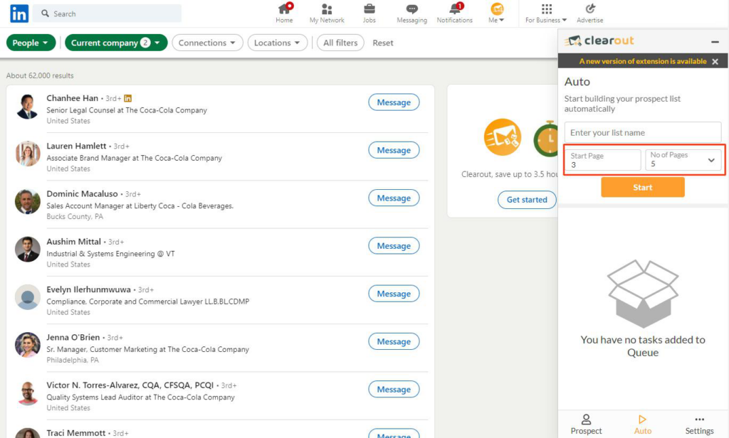
Task: Click 'About 62,000 results' text
Action: (40, 75)
